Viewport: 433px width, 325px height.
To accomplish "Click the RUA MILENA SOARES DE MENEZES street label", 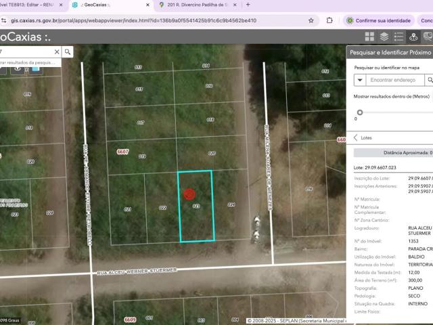I will click(x=269, y=167).
